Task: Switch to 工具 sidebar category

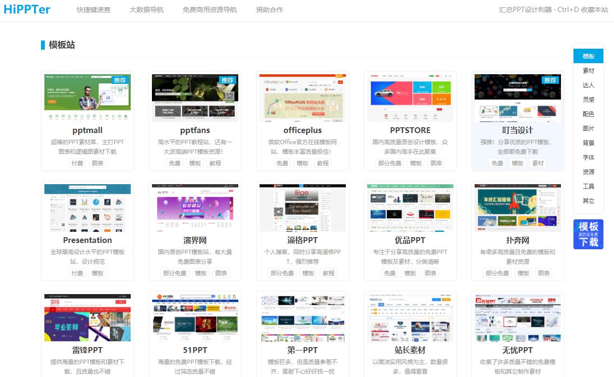Action: pos(588,187)
